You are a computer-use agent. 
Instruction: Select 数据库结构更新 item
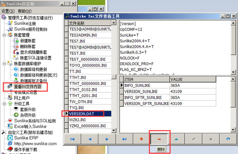(x=33, y=69)
